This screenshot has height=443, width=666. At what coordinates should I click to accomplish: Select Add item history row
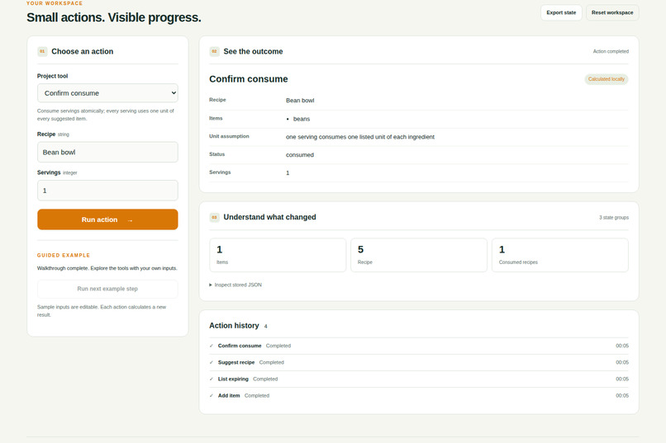[419, 395]
